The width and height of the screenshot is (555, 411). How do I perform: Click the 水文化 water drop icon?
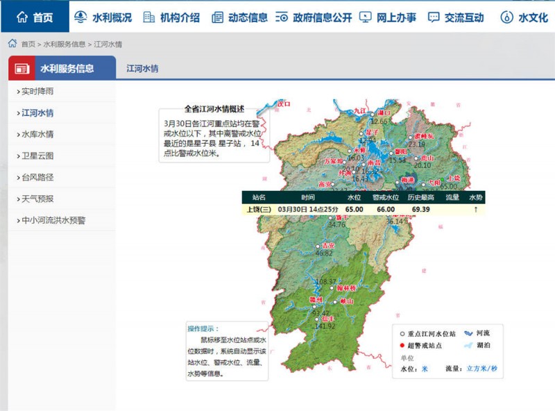(x=506, y=16)
